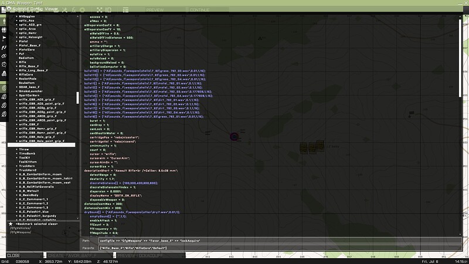Expand the Pistol class tree node
Viewport: 469px width, 264px height.
pyautogui.click(x=23, y=42)
